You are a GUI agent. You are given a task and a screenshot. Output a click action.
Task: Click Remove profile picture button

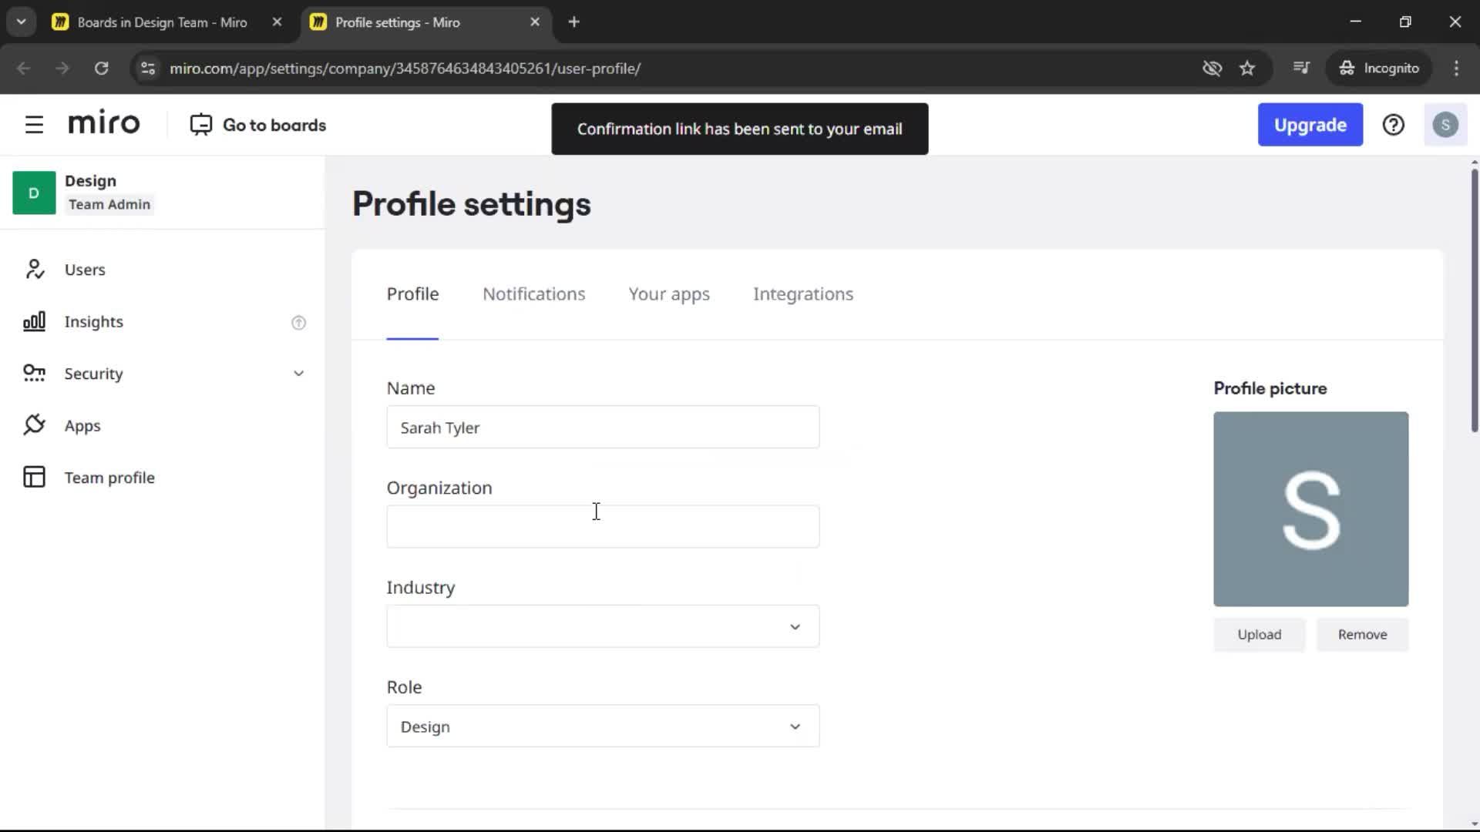coord(1362,635)
